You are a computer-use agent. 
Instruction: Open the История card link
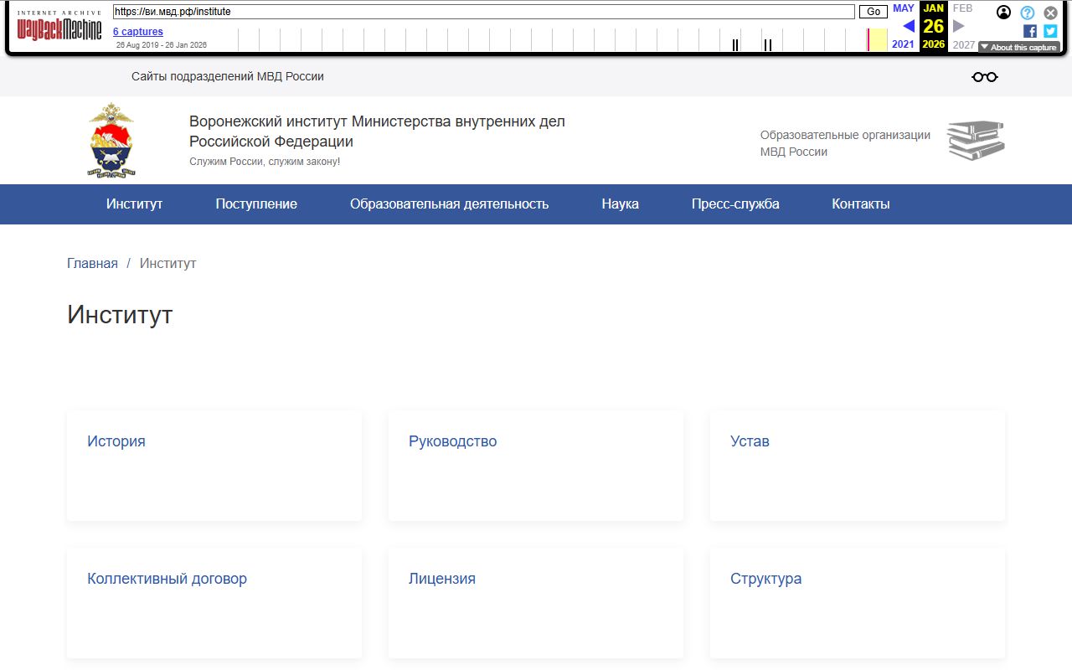click(116, 441)
